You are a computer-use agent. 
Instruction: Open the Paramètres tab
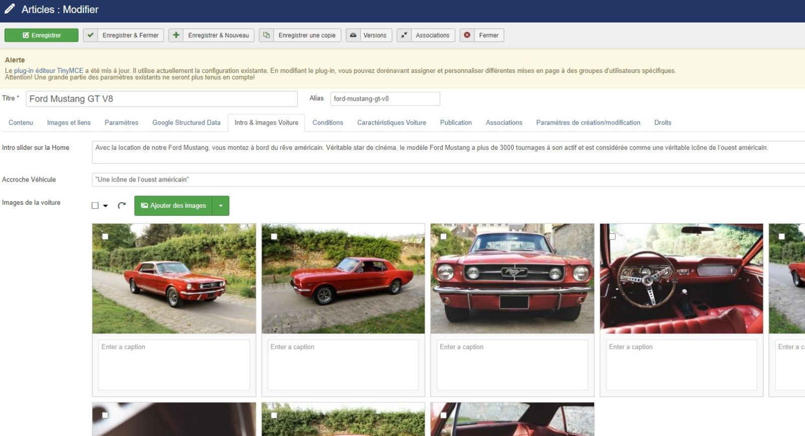[x=121, y=123]
